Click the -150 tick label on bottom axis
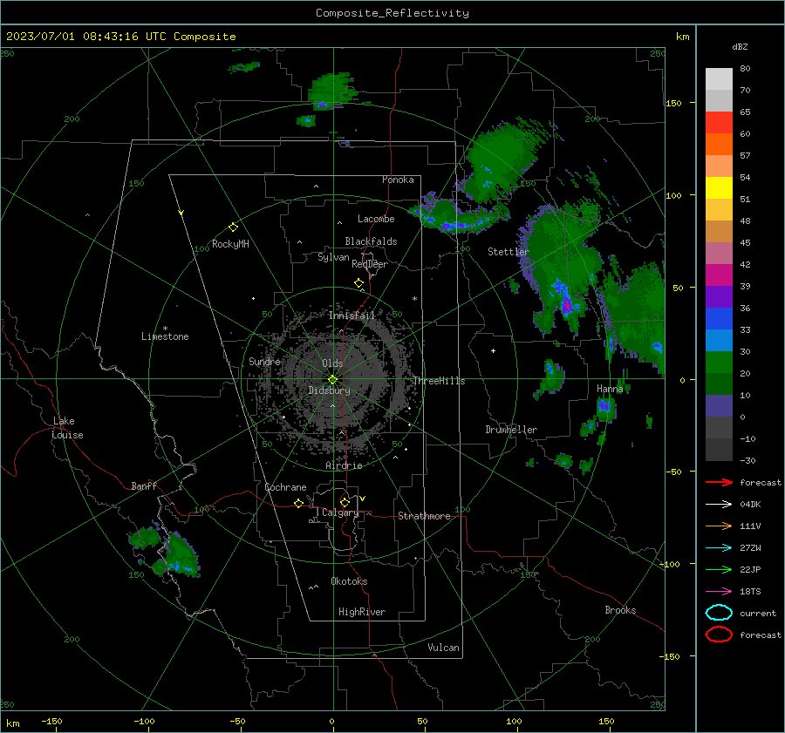The width and height of the screenshot is (785, 733). pyautogui.click(x=51, y=721)
